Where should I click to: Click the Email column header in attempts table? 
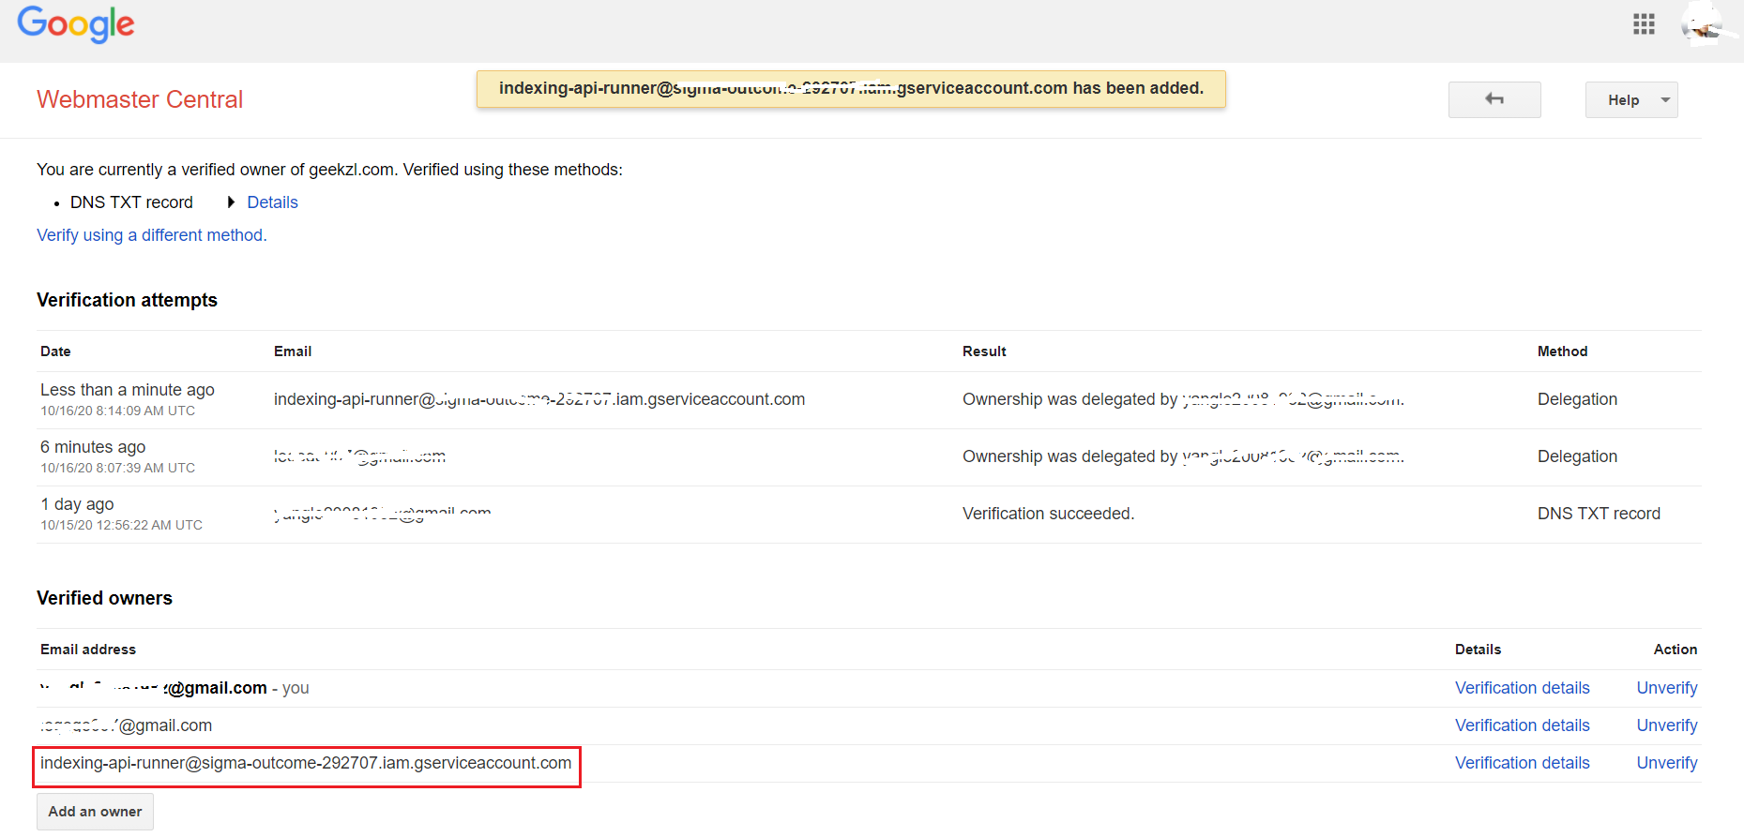click(293, 351)
